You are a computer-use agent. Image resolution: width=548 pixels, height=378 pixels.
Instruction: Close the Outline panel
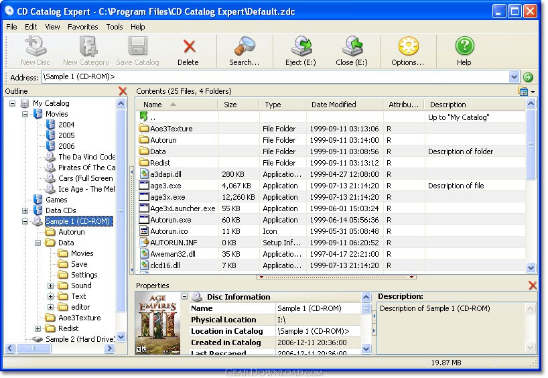(123, 91)
